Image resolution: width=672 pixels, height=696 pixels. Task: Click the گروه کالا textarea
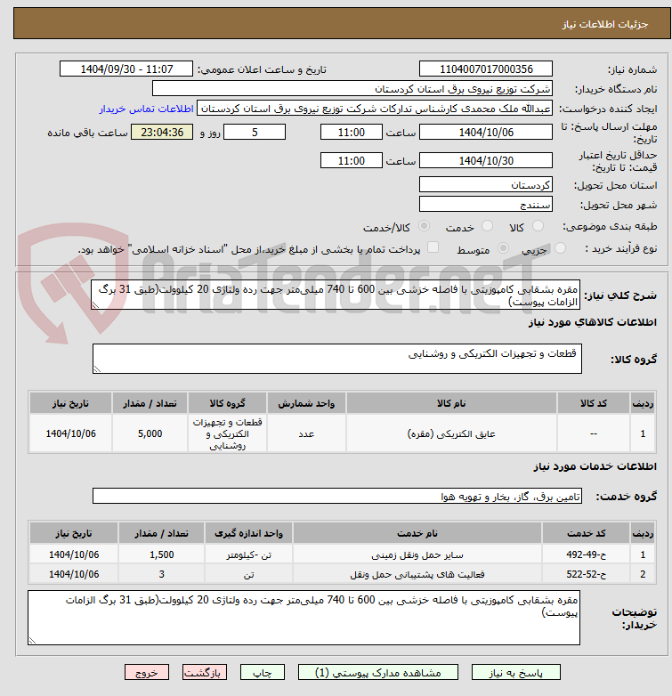click(336, 359)
